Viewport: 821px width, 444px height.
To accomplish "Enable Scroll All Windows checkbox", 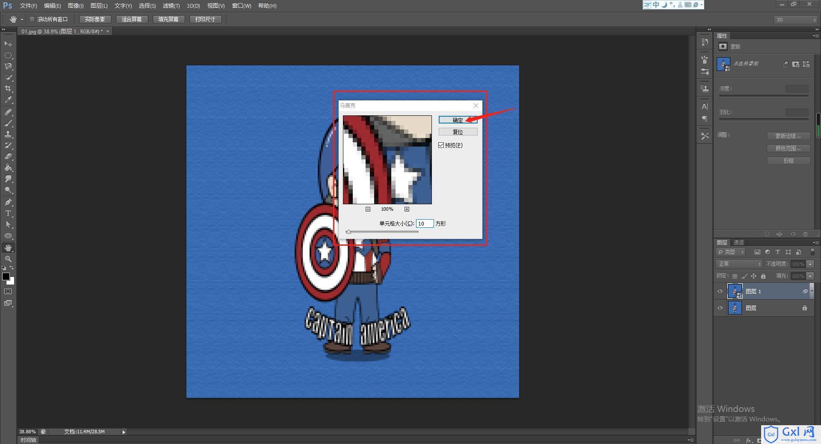I will pos(32,19).
